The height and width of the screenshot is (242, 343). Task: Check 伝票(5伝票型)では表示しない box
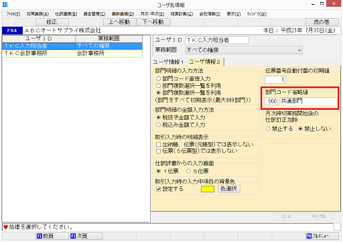pos(158,151)
